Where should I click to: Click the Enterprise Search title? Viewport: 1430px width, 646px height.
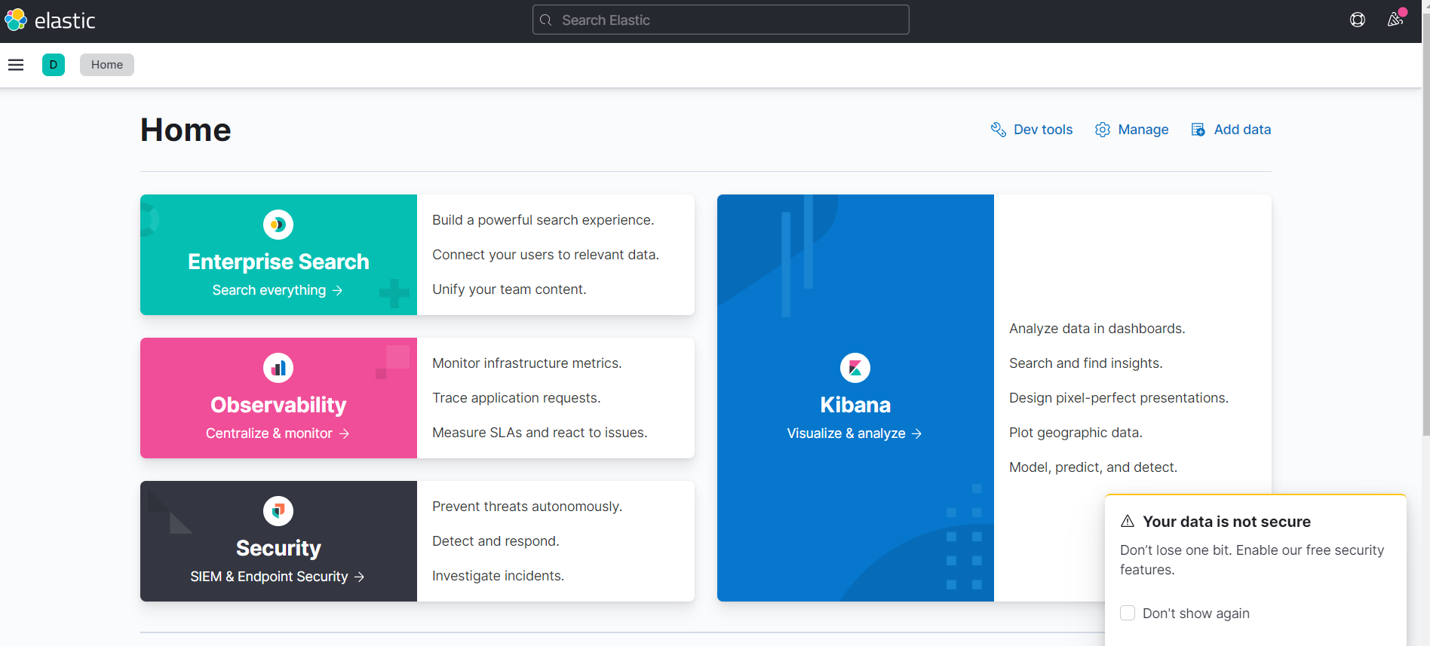(278, 262)
